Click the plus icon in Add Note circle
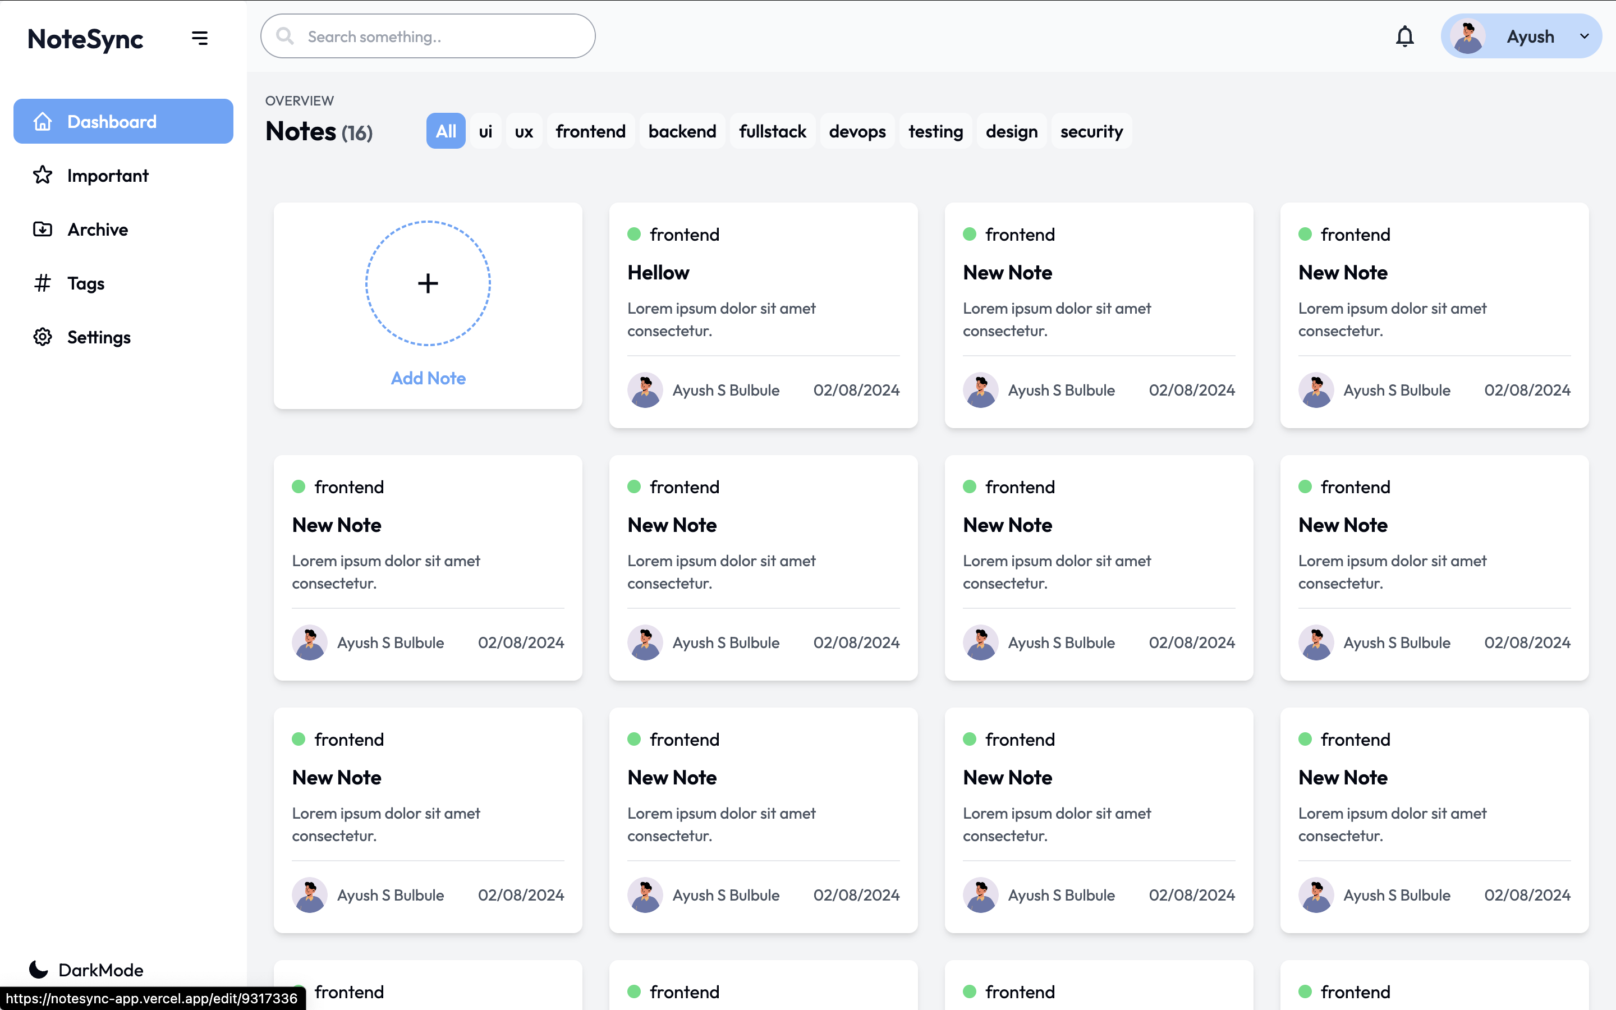Screen dimensions: 1616x1010 pos(428,283)
